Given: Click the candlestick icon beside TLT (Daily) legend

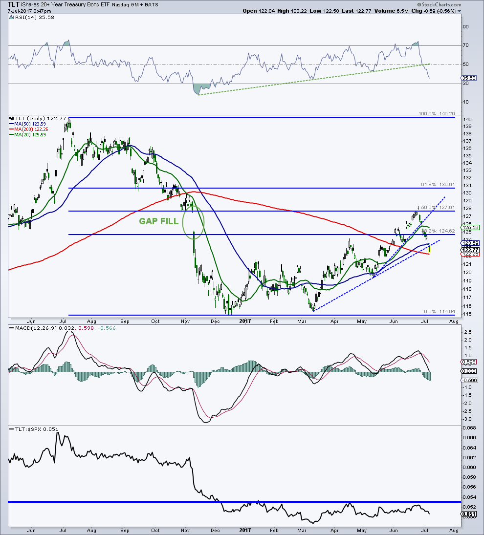Looking at the screenshot, I should (x=11, y=118).
